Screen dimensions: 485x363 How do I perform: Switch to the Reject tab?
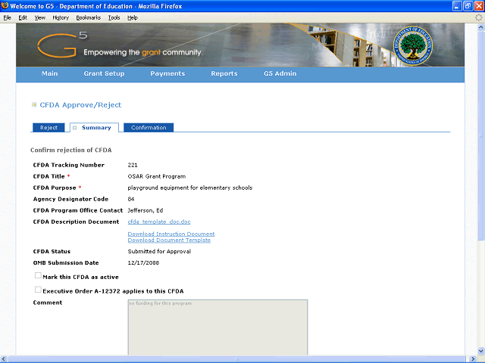(48, 128)
